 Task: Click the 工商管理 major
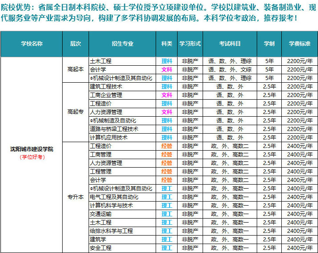pos(101,155)
